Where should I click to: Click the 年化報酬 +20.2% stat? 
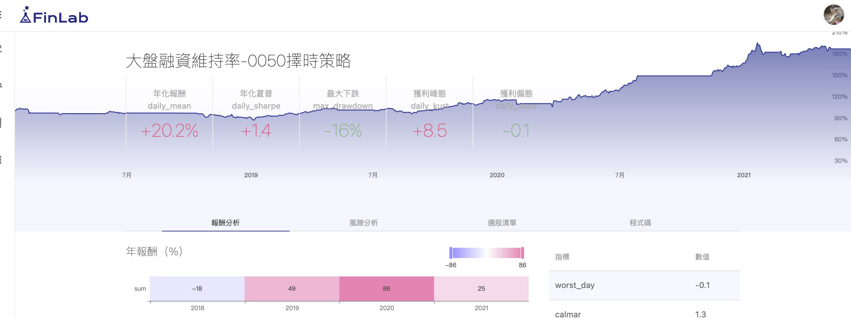point(169,131)
